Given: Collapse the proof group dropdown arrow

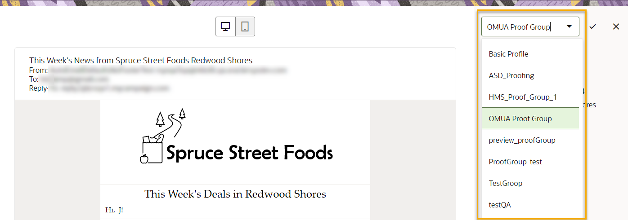Looking at the screenshot, I should (x=569, y=26).
